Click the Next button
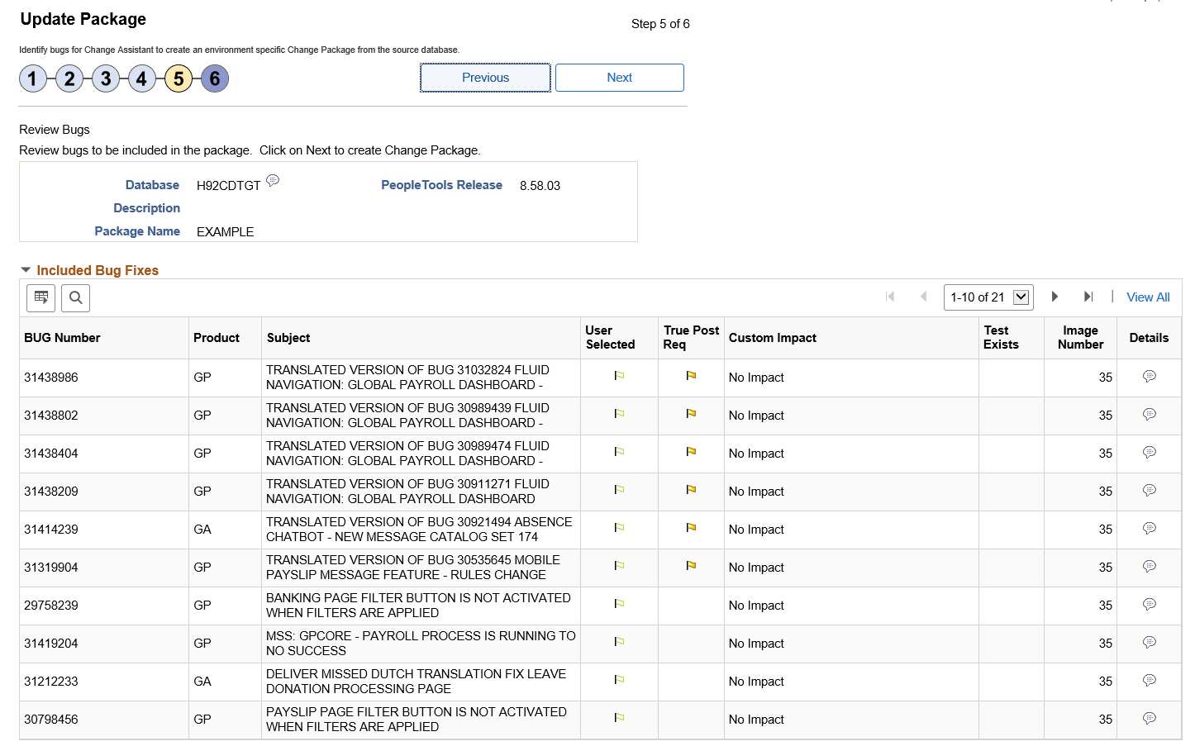 pos(620,78)
